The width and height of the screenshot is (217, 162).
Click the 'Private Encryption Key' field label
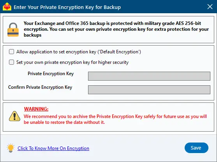click(x=51, y=74)
